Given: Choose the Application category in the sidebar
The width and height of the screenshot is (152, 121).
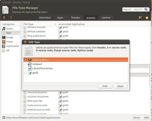Looking at the screenshot, I should [11, 46].
